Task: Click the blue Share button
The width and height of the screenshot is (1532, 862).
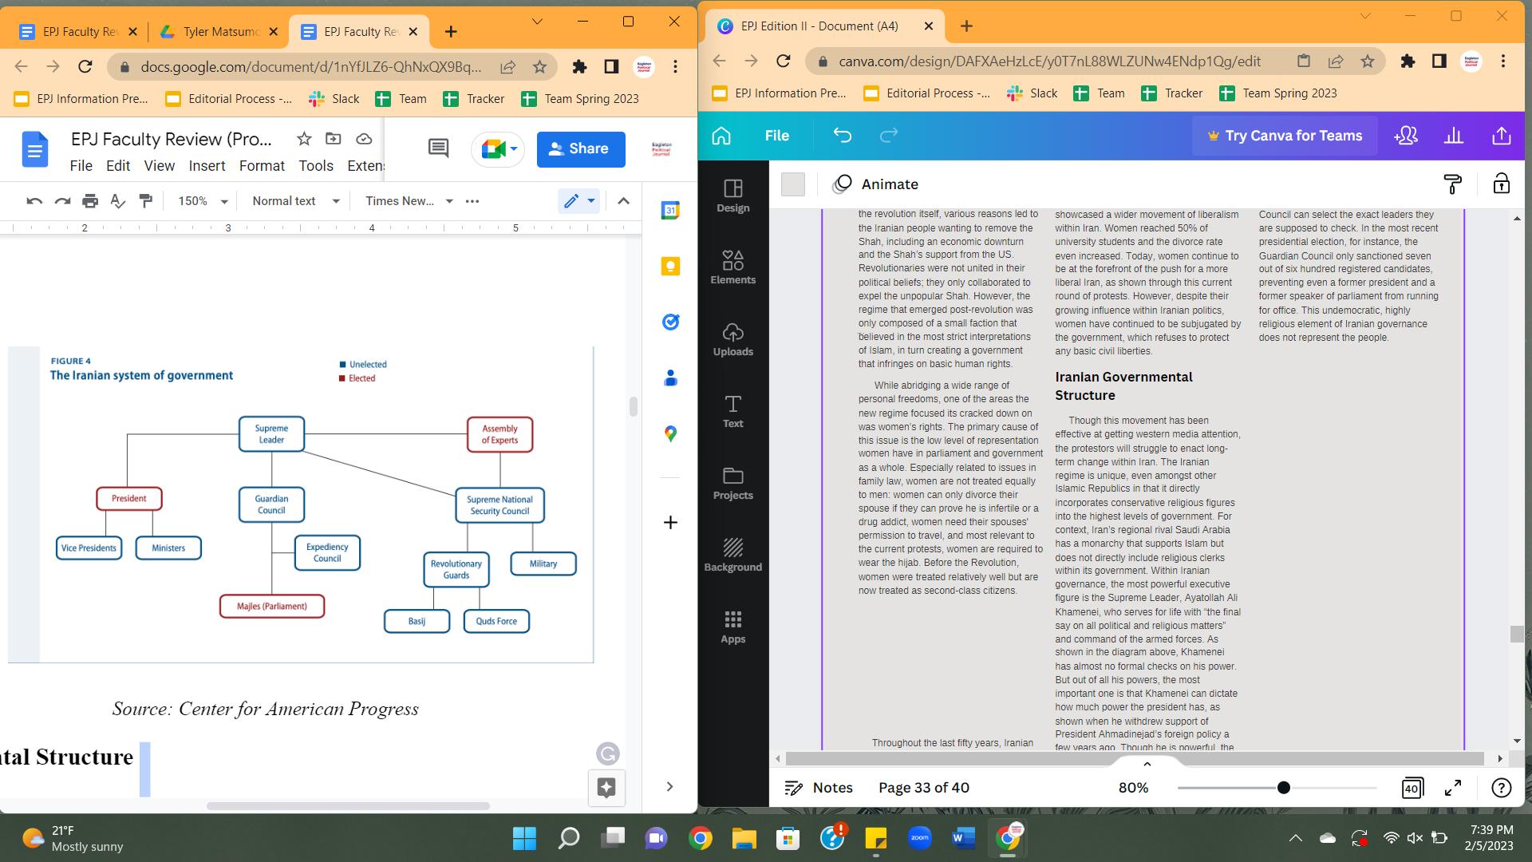Action: [580, 149]
